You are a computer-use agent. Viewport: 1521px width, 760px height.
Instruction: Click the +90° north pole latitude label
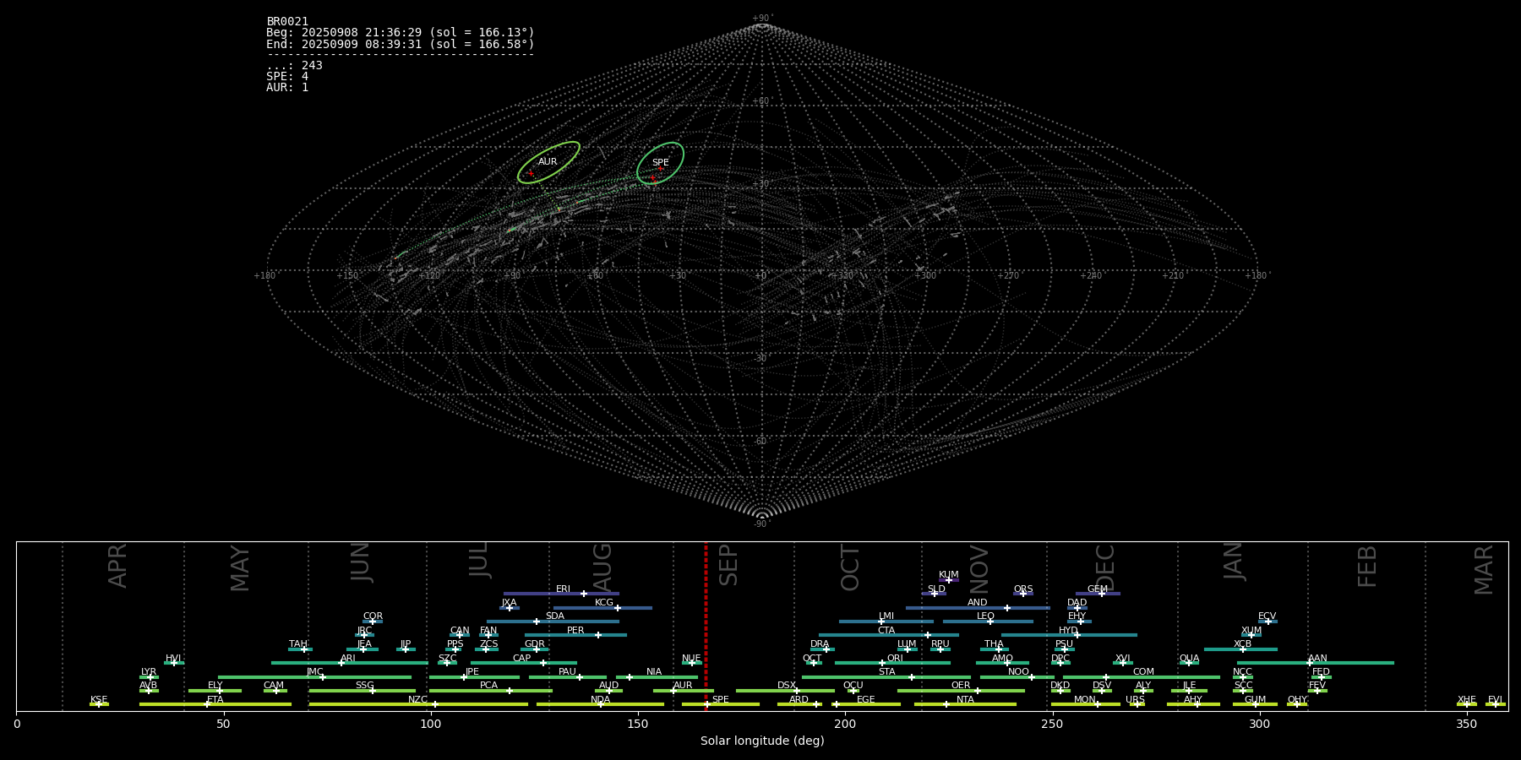click(762, 19)
